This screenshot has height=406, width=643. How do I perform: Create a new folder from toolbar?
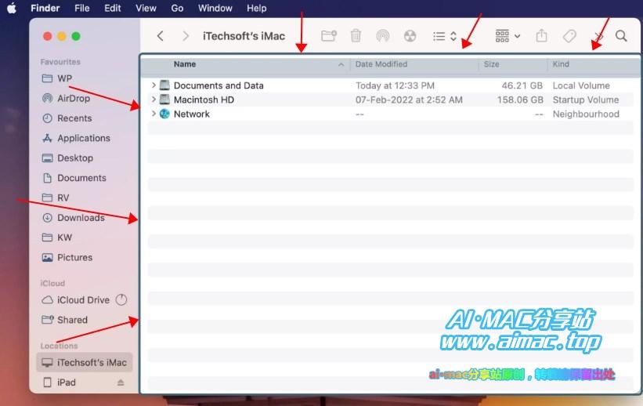328,36
